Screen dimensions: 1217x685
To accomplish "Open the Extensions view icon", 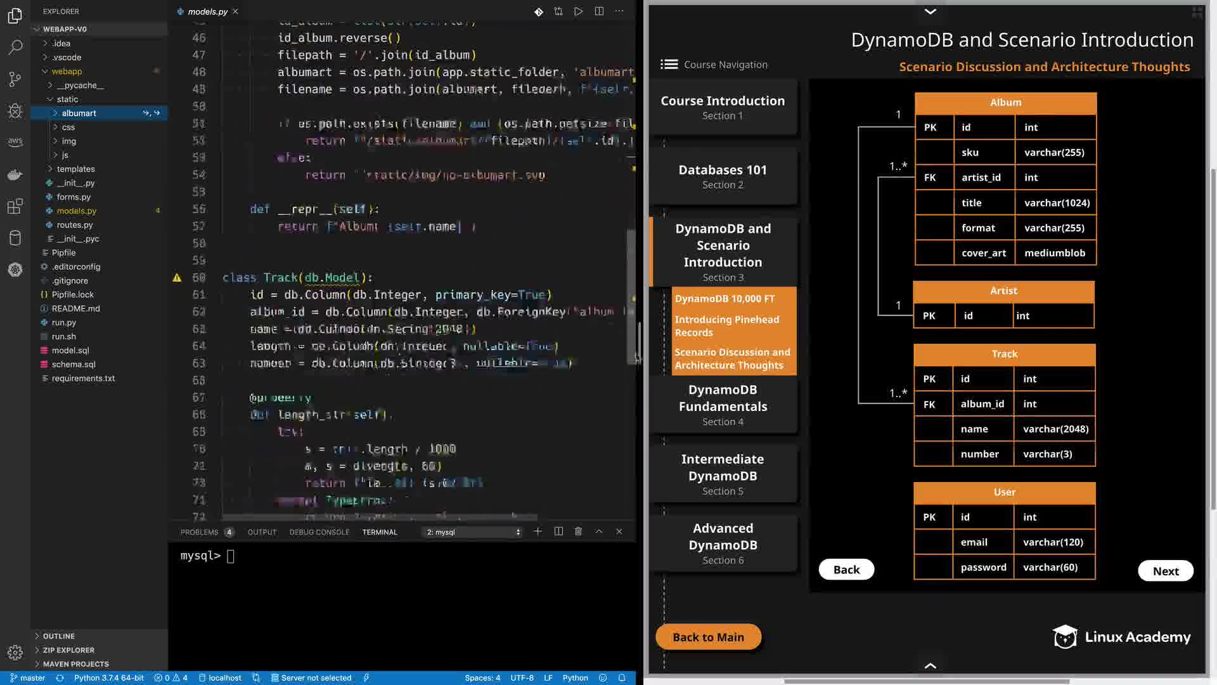I will point(15,206).
